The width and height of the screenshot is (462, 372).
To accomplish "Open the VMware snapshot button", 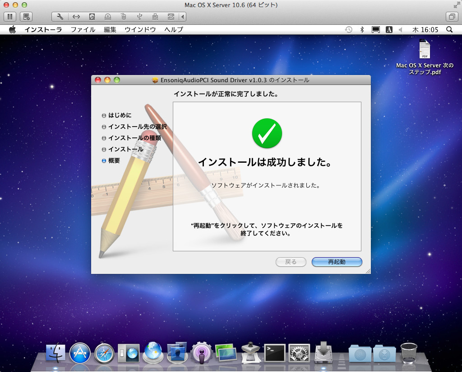I will coord(26,17).
